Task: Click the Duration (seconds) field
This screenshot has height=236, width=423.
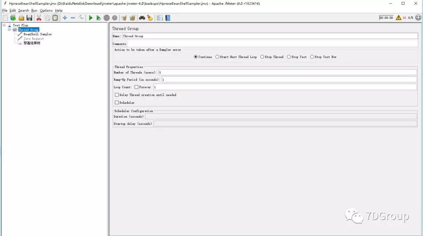Action: (281, 116)
